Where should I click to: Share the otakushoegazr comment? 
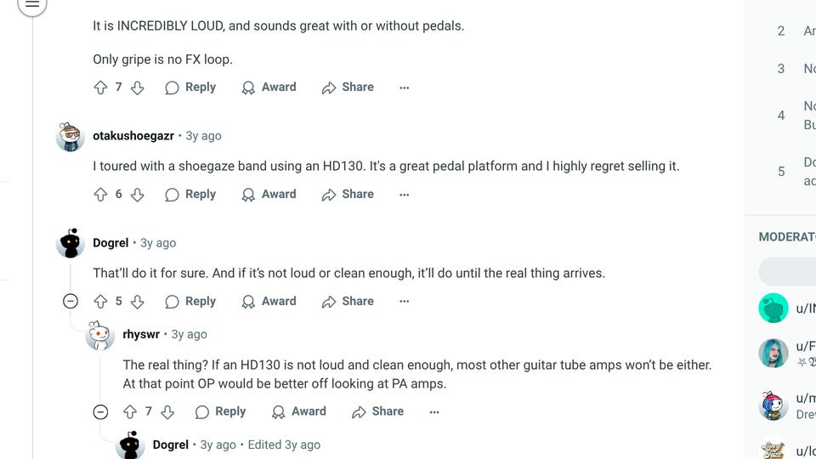[348, 195]
